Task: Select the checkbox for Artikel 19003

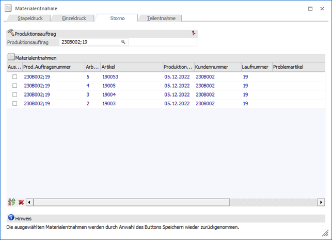Action: tap(15, 104)
